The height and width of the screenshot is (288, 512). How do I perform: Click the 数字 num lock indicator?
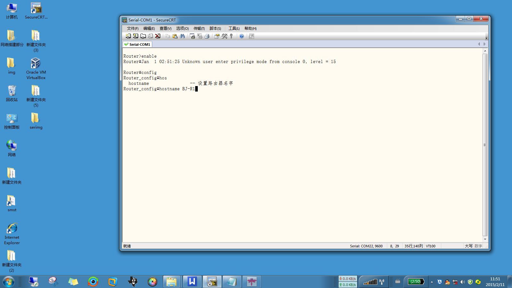click(x=478, y=246)
